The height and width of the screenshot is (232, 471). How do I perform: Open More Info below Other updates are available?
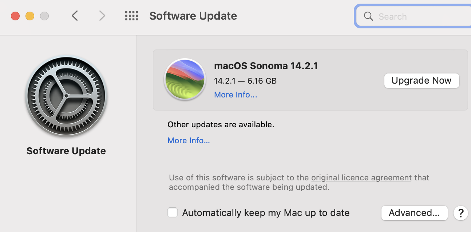(x=189, y=141)
